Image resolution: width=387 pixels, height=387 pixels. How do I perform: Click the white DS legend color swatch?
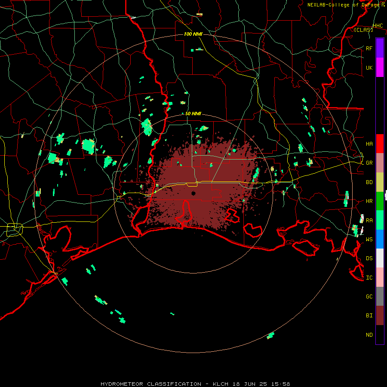(x=380, y=258)
